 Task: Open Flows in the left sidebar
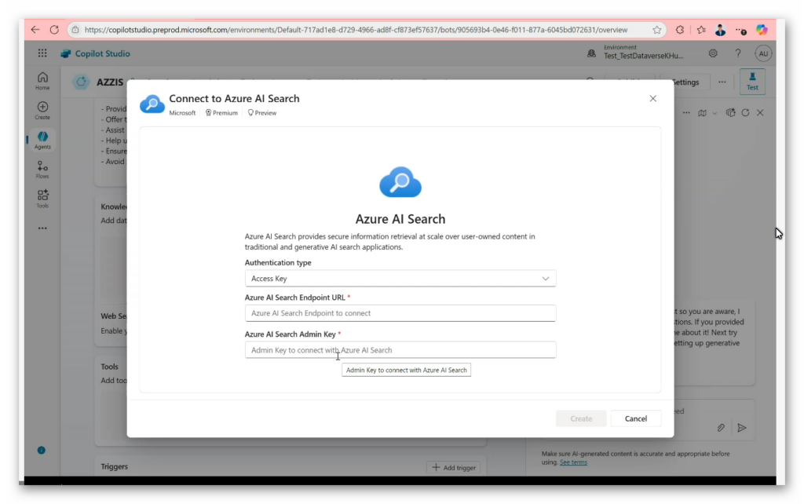[x=42, y=170]
